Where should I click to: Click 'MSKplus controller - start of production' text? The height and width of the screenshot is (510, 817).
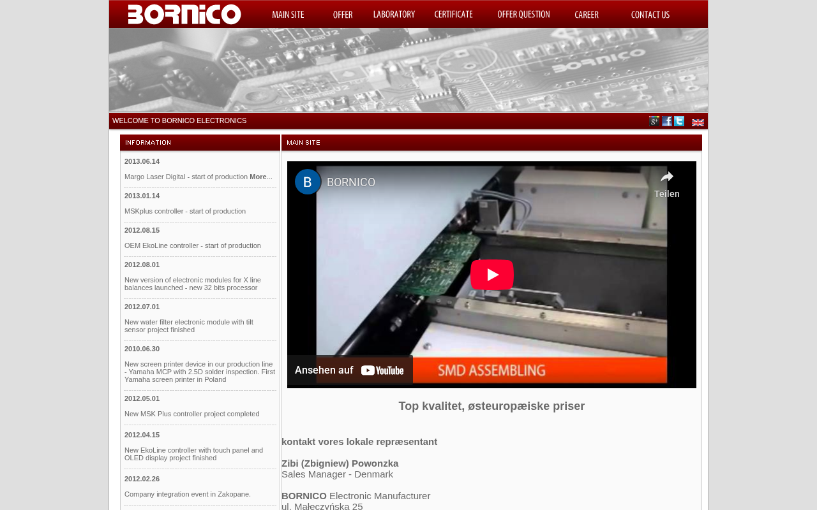185,211
